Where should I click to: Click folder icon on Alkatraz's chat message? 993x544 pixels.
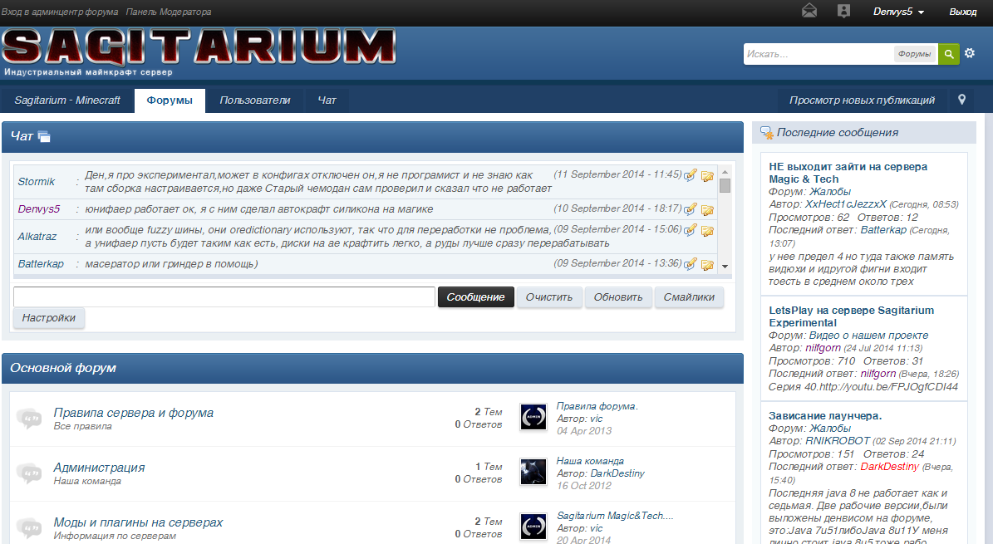click(x=707, y=231)
